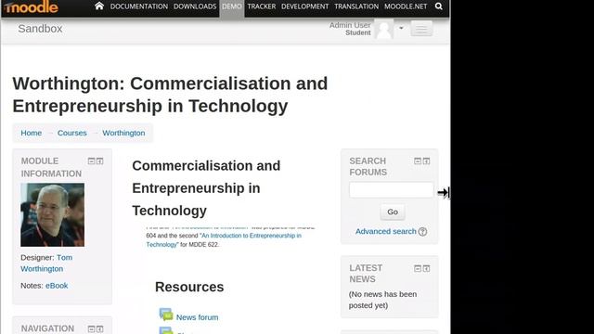Viewport: 594px width, 334px height.
Task: Open the MOODLE.NET menu item
Action: [x=406, y=6]
